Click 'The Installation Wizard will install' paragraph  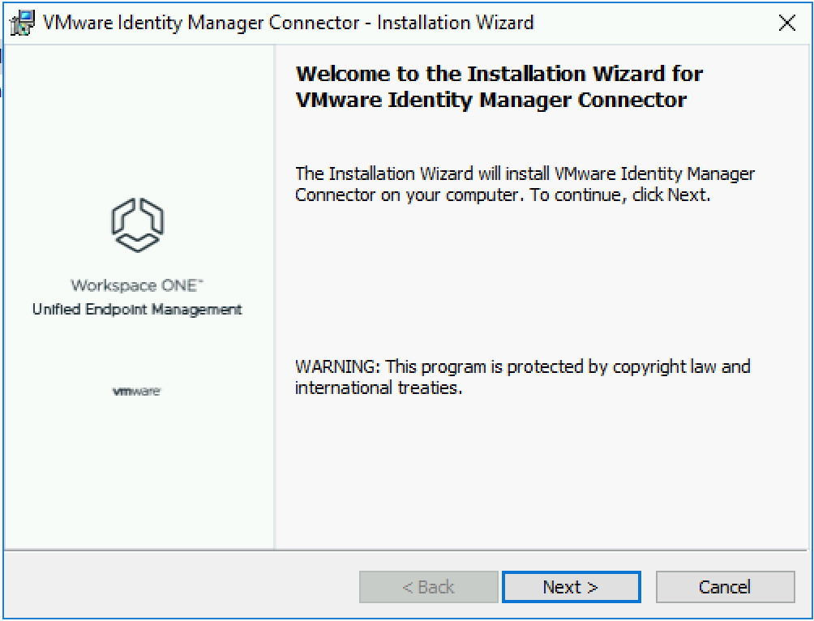(525, 184)
